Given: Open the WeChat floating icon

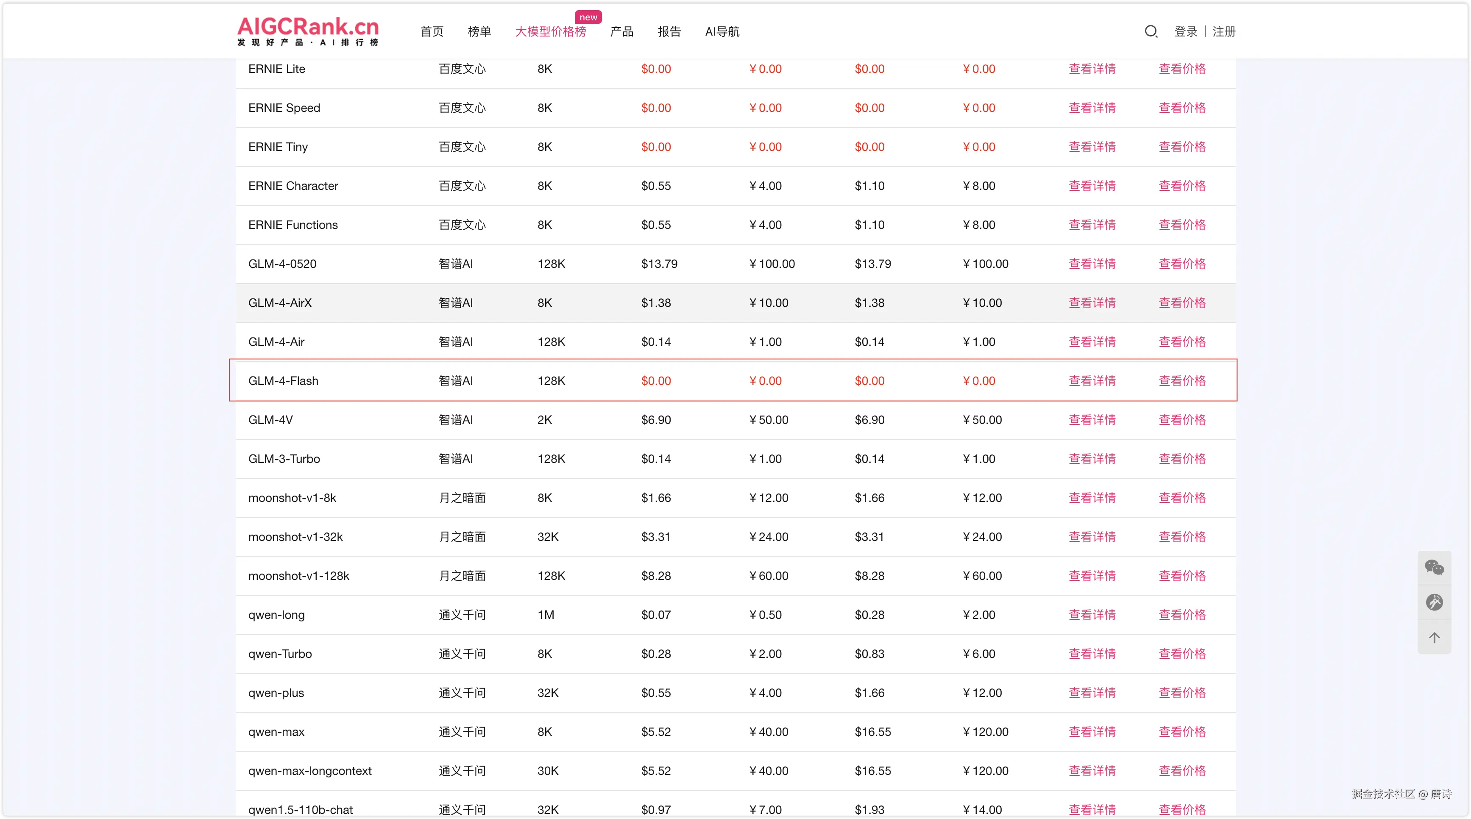Looking at the screenshot, I should pos(1434,567).
